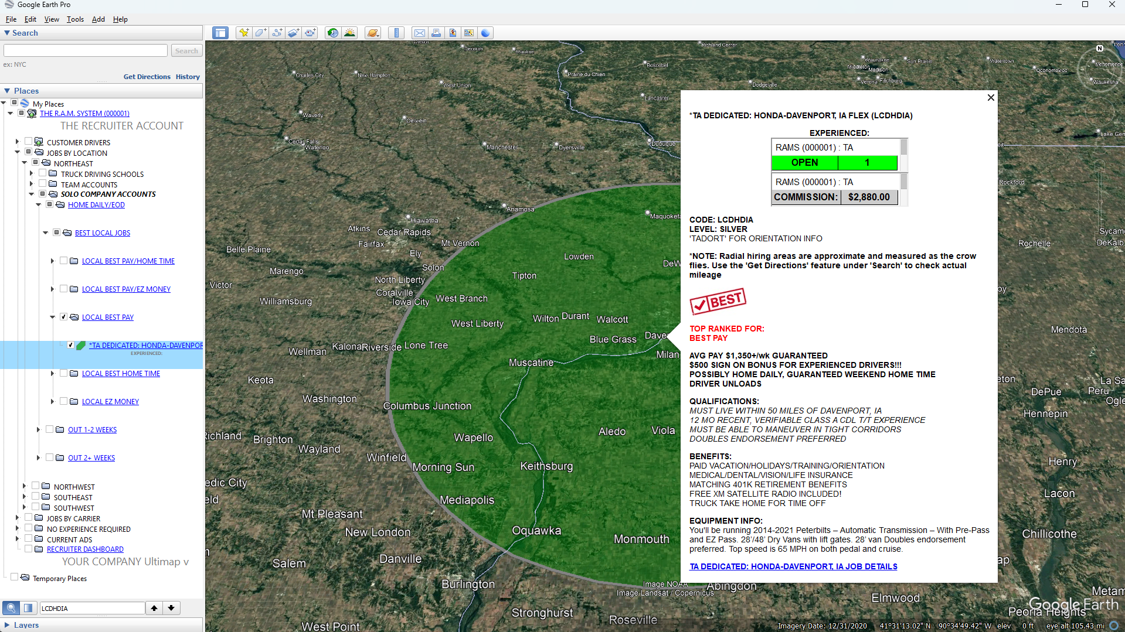Click the Print icon in toolbar

(436, 33)
